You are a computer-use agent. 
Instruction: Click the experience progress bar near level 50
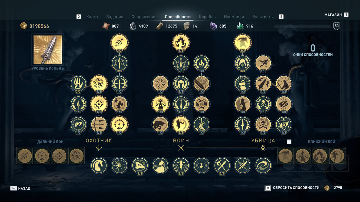pos(302,26)
